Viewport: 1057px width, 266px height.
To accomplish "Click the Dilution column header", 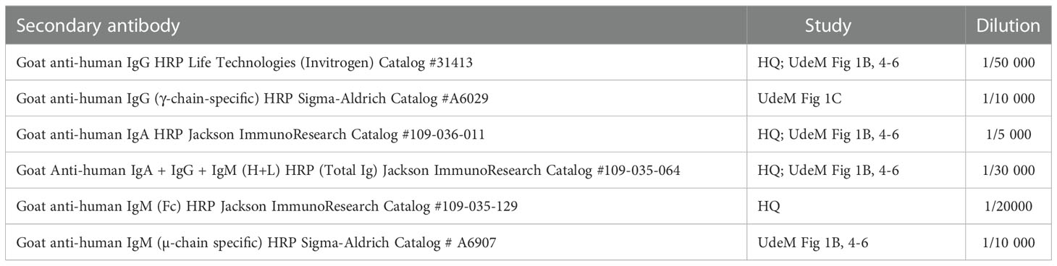I will tap(1008, 26).
